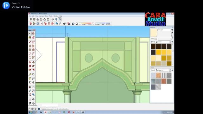
Task: Select the Freehand drawing tool
Action: tap(33, 42)
